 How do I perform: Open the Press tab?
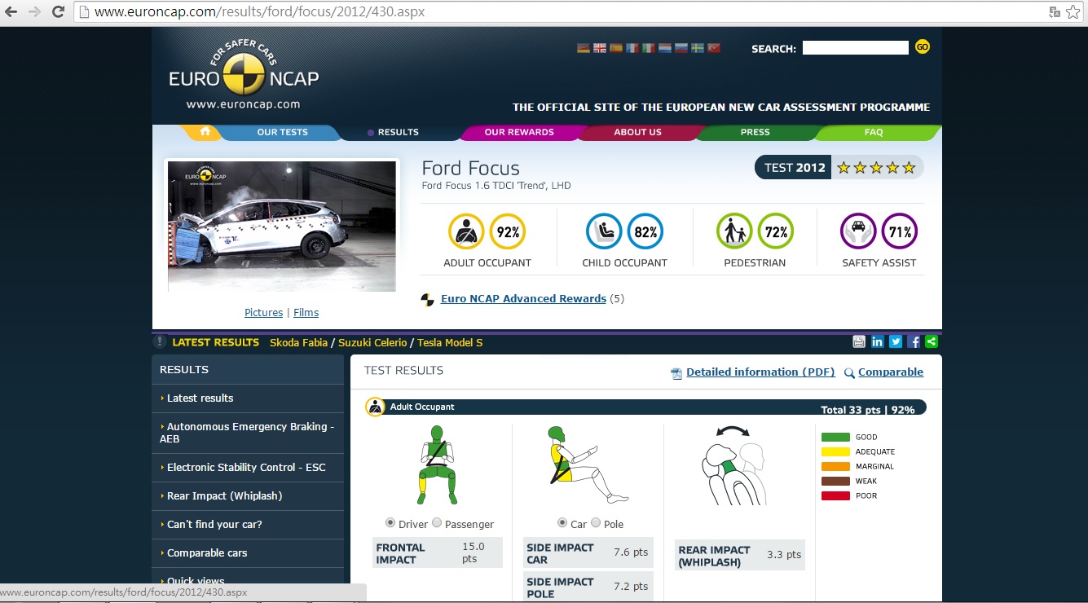click(x=755, y=132)
